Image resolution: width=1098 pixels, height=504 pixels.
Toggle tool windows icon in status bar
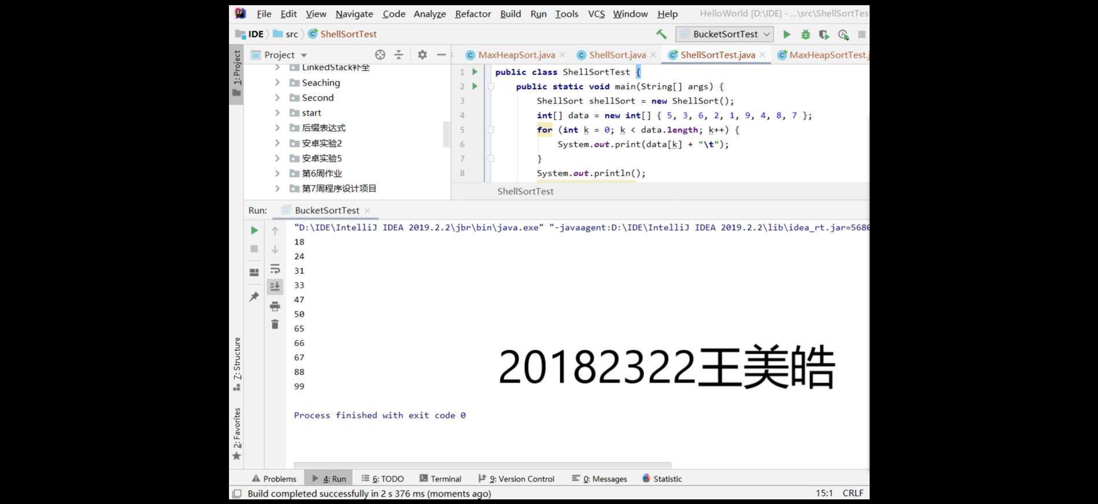pos(236,494)
